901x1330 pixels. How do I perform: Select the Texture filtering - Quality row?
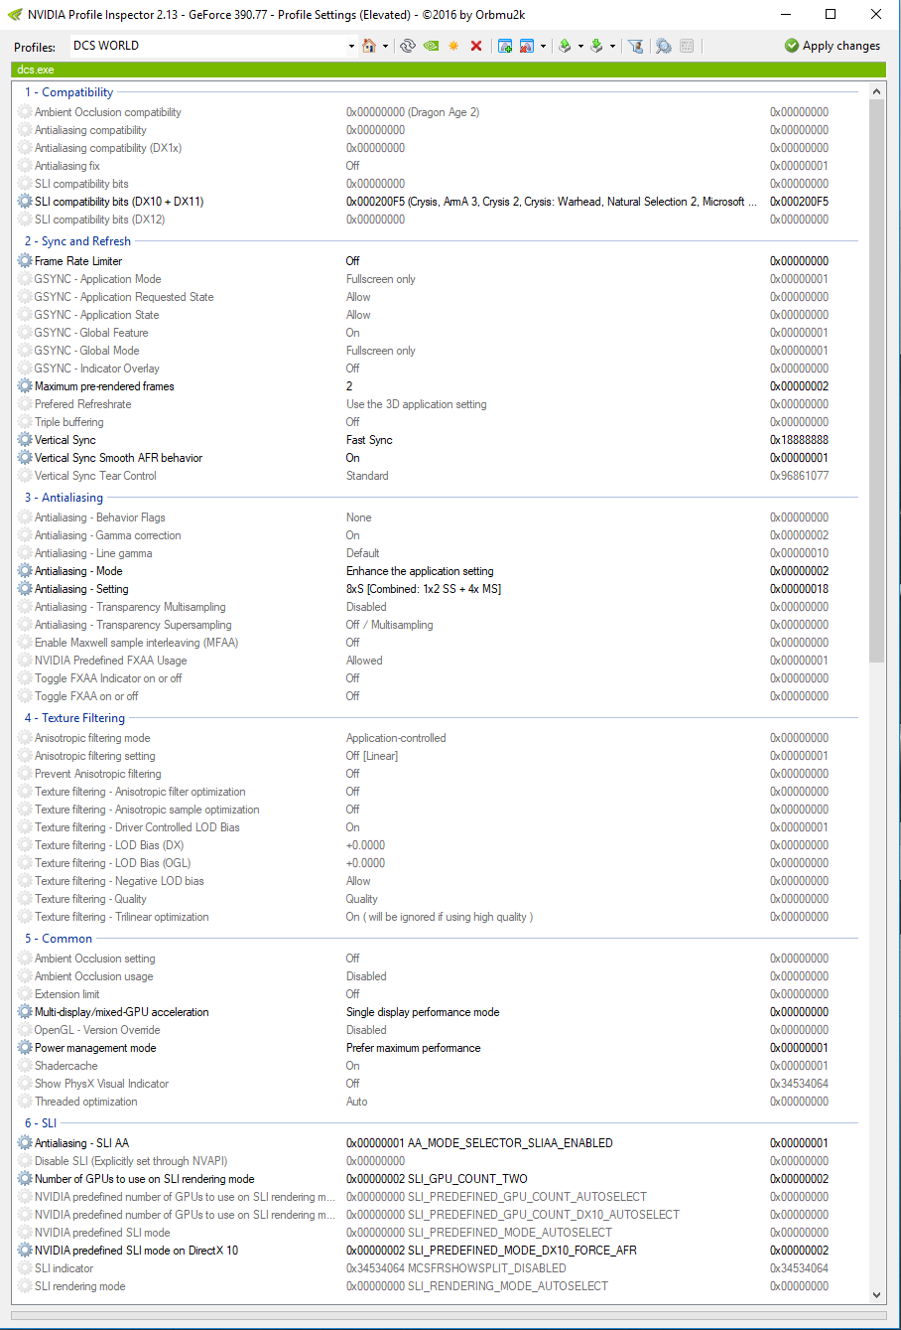point(439,899)
